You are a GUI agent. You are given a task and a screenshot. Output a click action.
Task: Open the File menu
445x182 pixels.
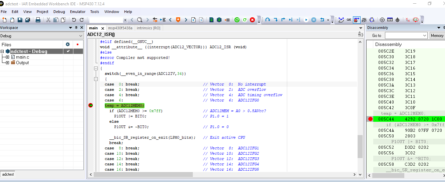coord(4,12)
